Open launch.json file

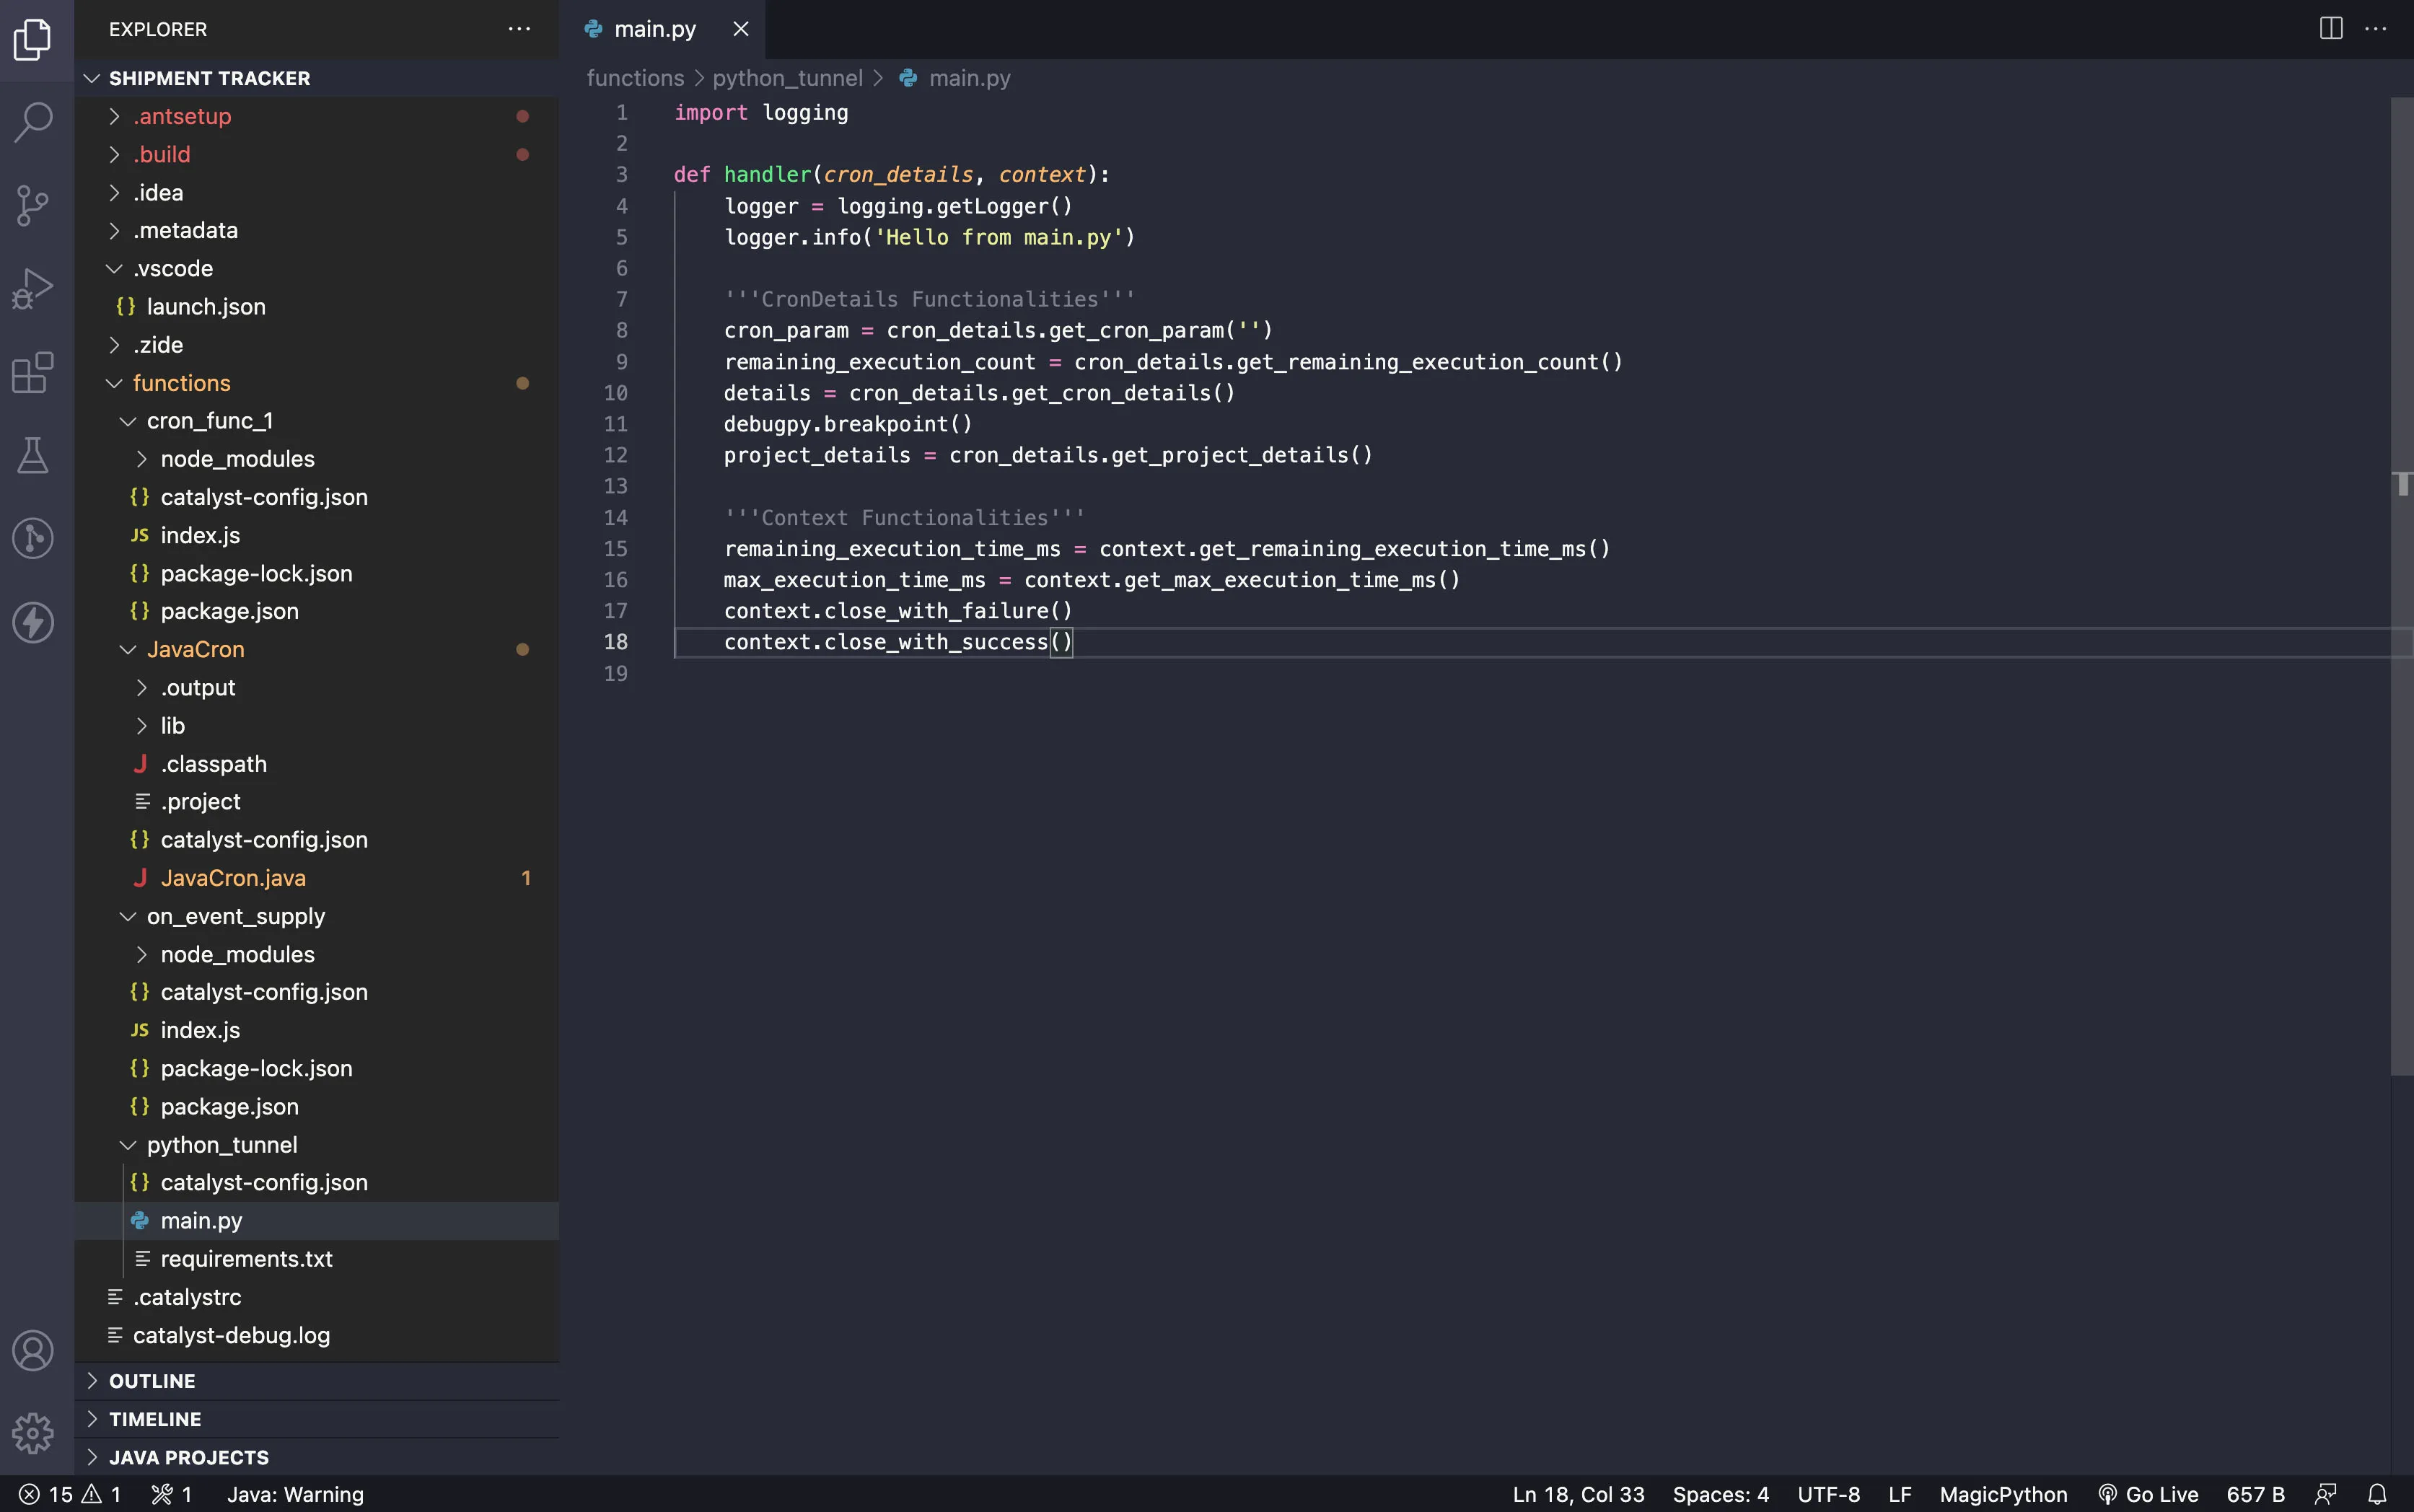click(316, 306)
